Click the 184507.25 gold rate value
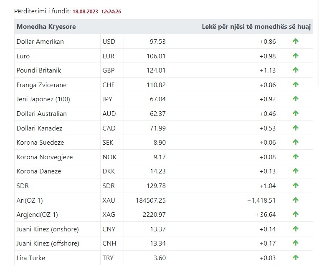 tap(151, 200)
